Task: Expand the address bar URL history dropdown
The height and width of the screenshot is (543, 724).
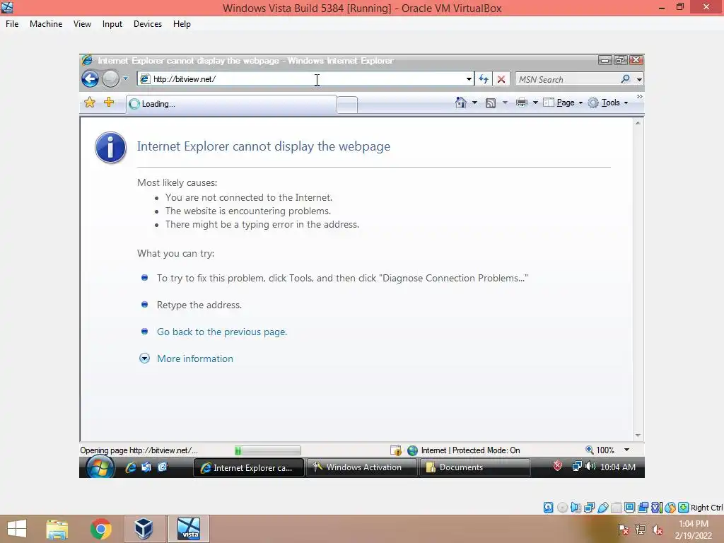Action: (x=469, y=79)
